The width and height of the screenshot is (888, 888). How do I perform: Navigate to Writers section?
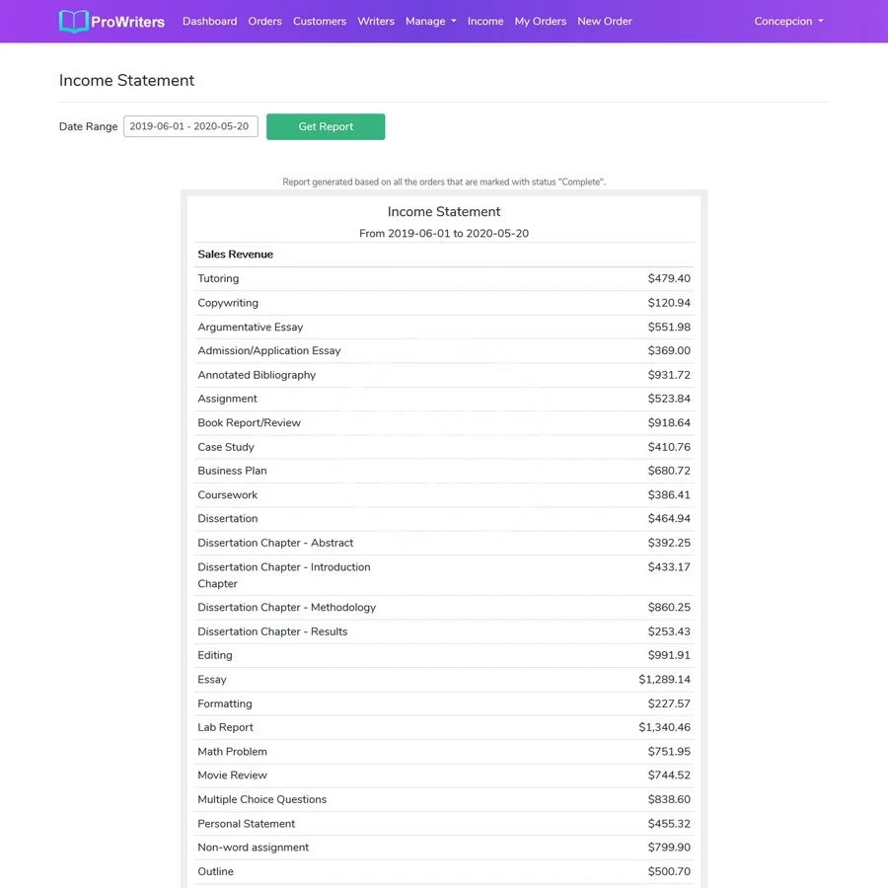376,21
